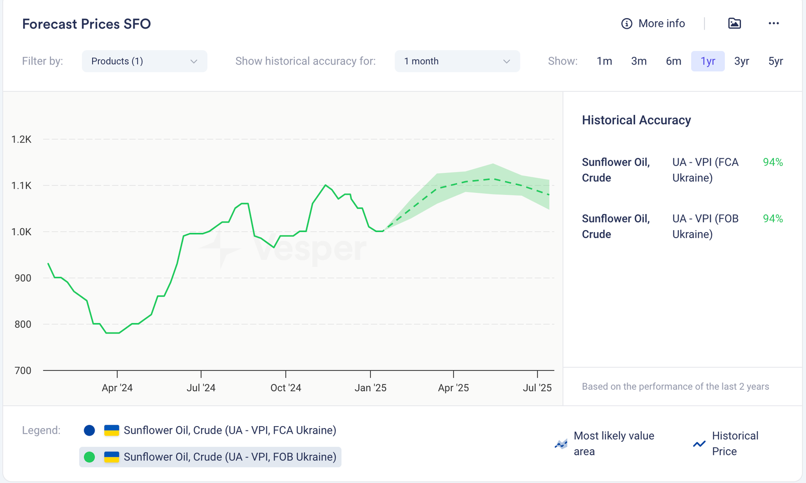Click the More info link text
Screen dimensions: 806x483
click(x=661, y=24)
